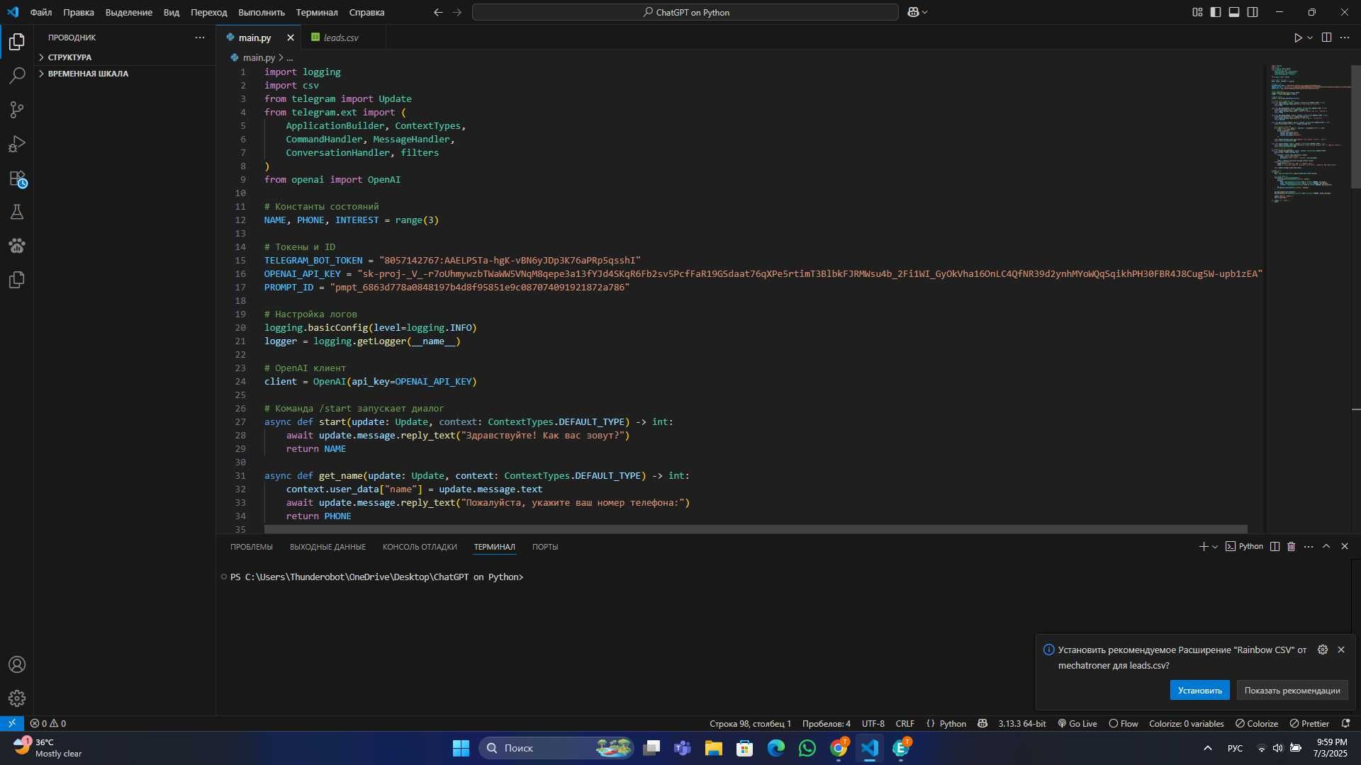This screenshot has height=765, width=1361.
Task: Open the Accounts menu icon
Action: click(17, 664)
